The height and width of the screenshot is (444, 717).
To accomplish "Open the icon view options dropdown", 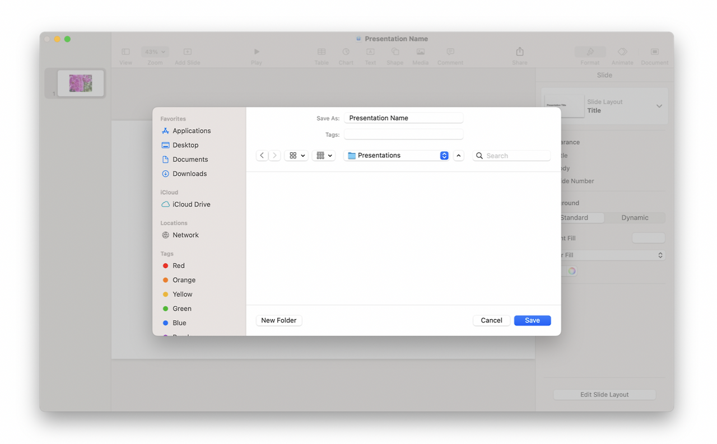I will click(296, 156).
